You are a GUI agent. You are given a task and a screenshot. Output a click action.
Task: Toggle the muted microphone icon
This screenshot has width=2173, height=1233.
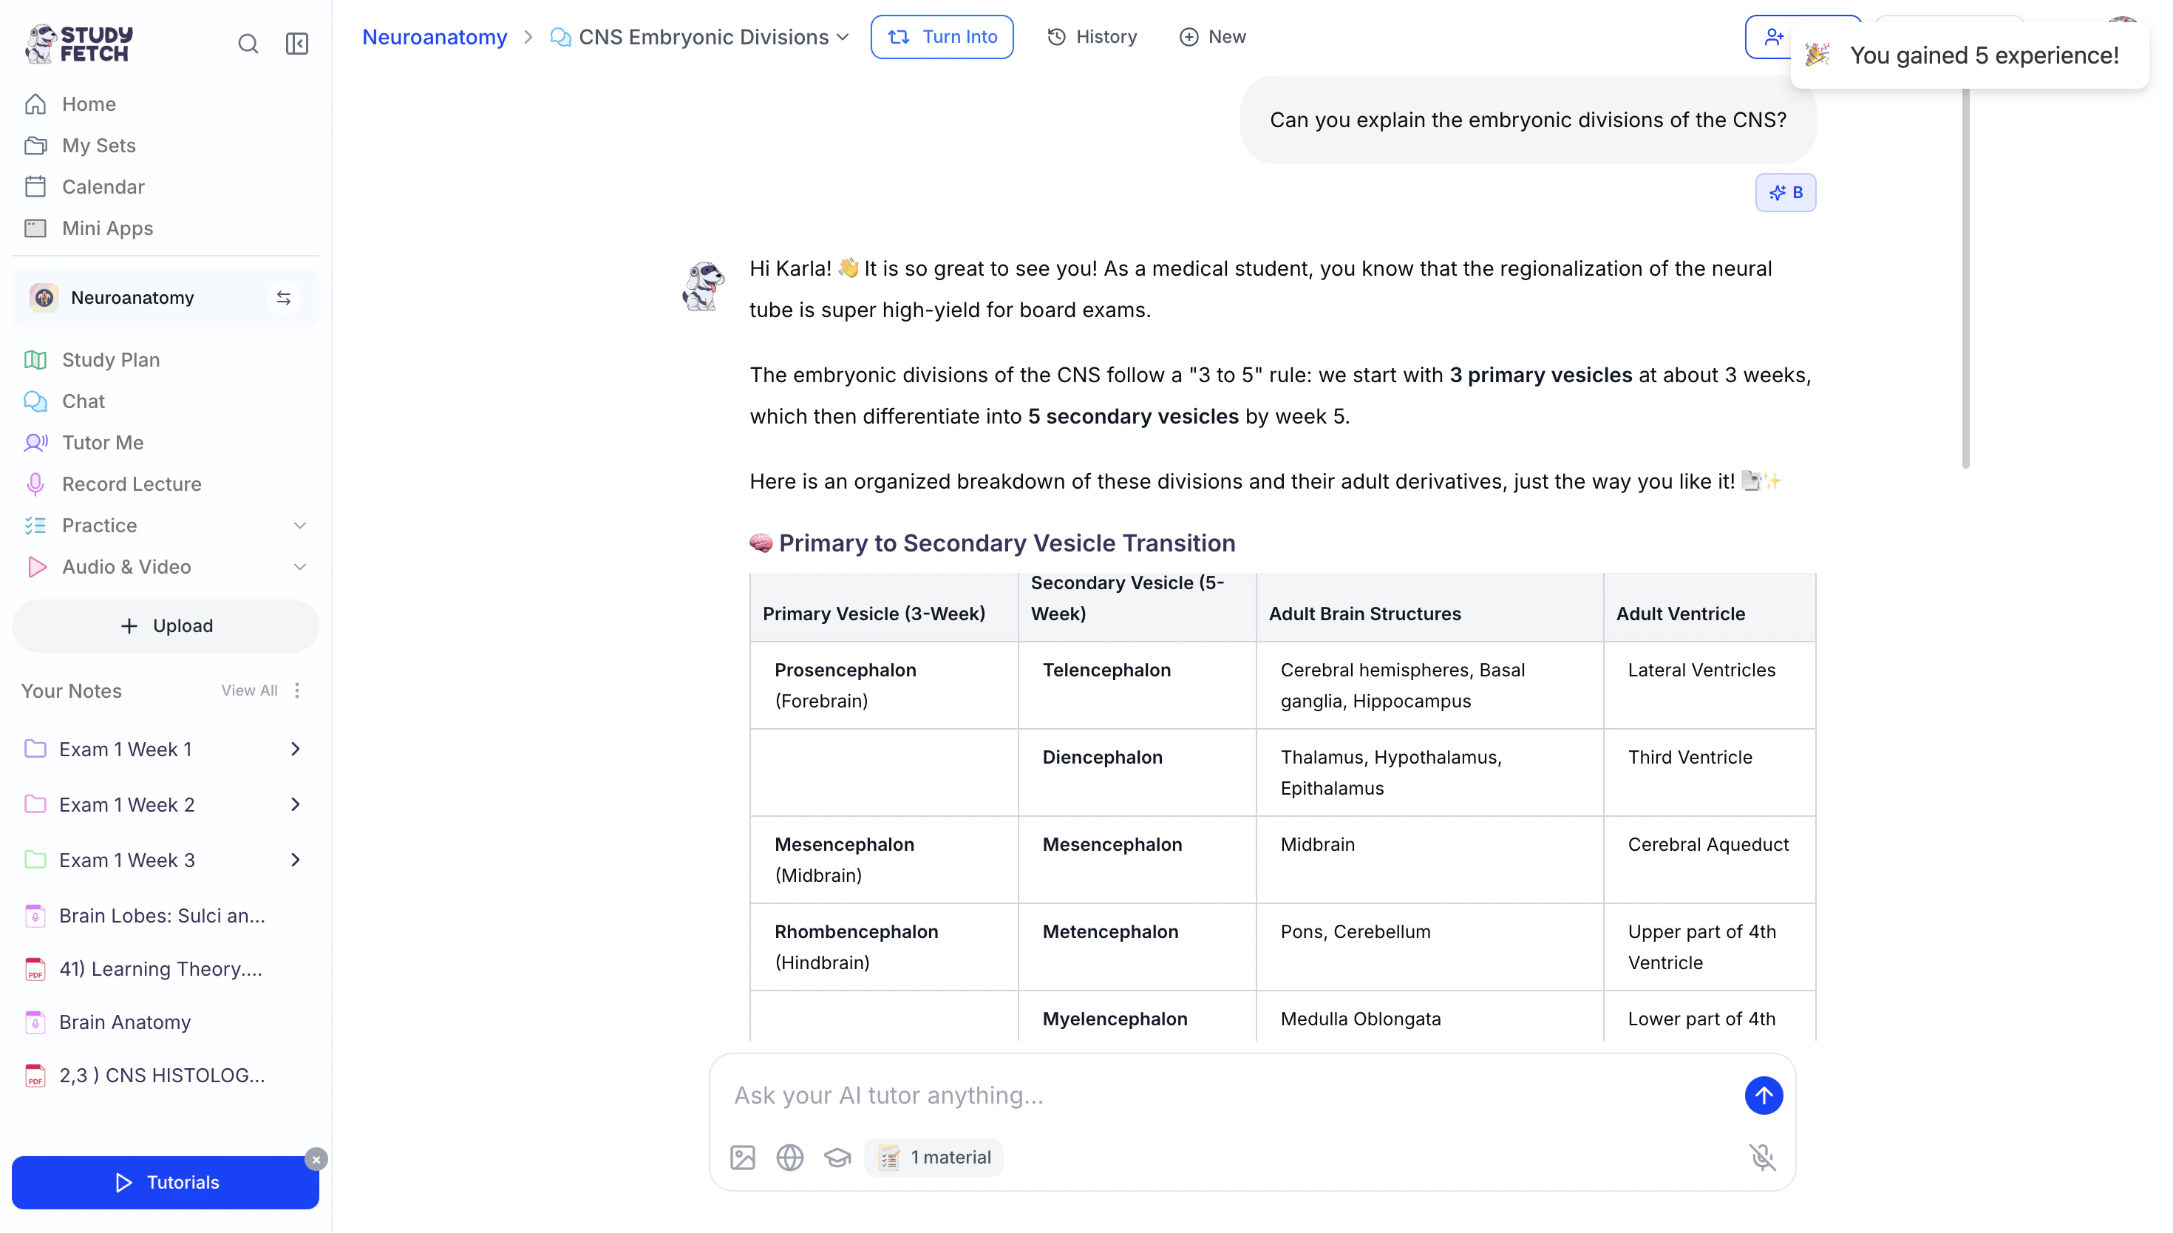coord(1763,1157)
